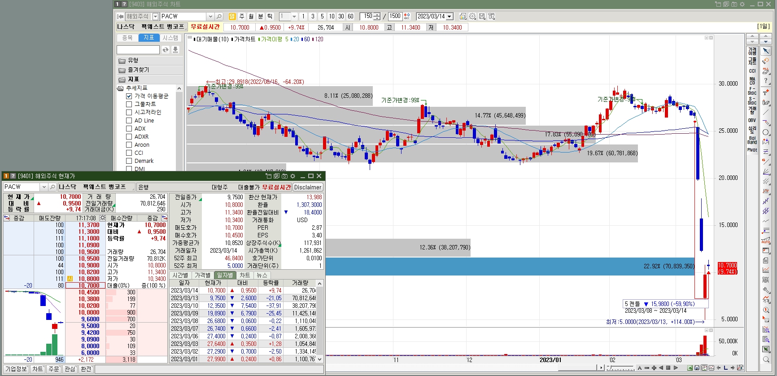The width and height of the screenshot is (777, 376).
Task: Select the daily (일) chart period button
Action: (232, 16)
